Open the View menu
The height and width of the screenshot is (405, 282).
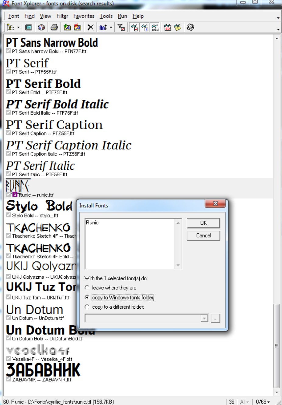(x=46, y=16)
